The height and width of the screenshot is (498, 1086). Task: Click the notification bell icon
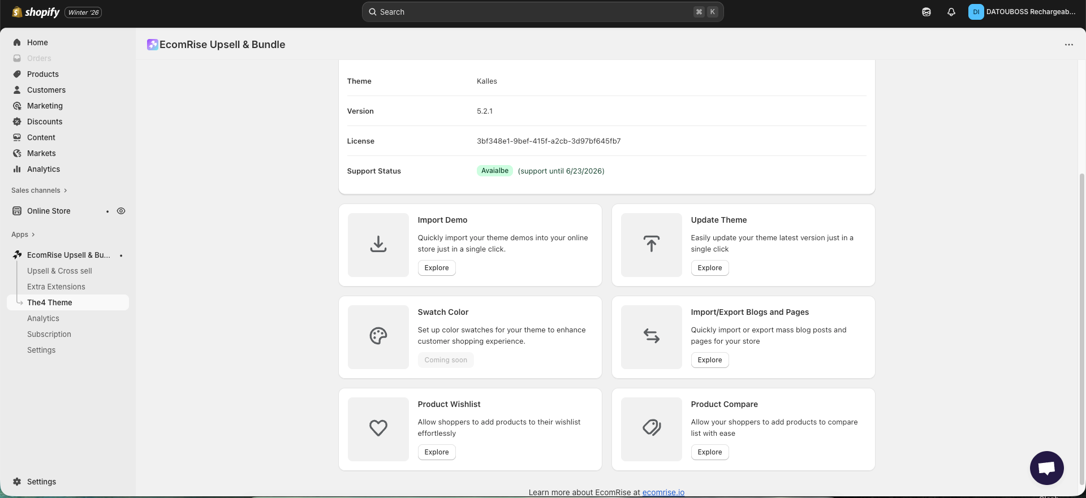tap(951, 12)
